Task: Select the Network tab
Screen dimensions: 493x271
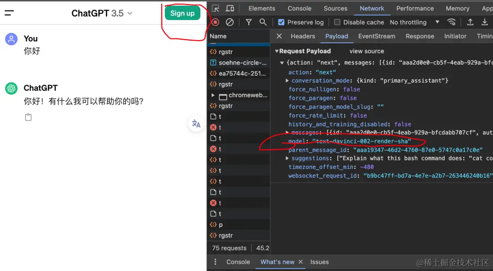Action: tap(372, 9)
